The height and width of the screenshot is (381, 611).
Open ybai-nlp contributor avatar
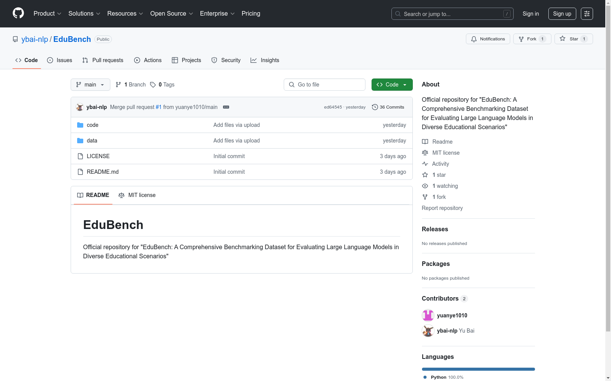[x=428, y=331]
